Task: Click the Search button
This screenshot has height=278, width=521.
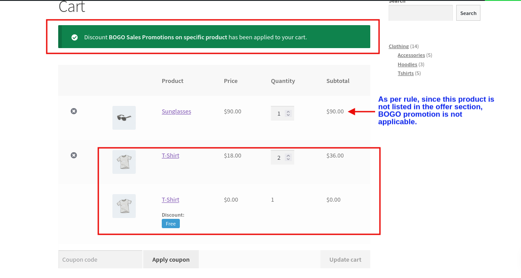Action: tap(468, 13)
